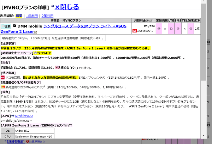Click the red M icon beside 高速通信なし
The height and width of the screenshot is (144, 212).
coord(135,31)
